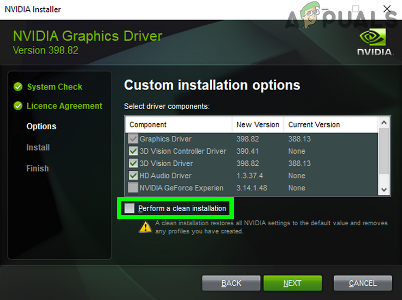Click the Version 398.82 header text
This screenshot has height=300, width=402.
point(45,50)
